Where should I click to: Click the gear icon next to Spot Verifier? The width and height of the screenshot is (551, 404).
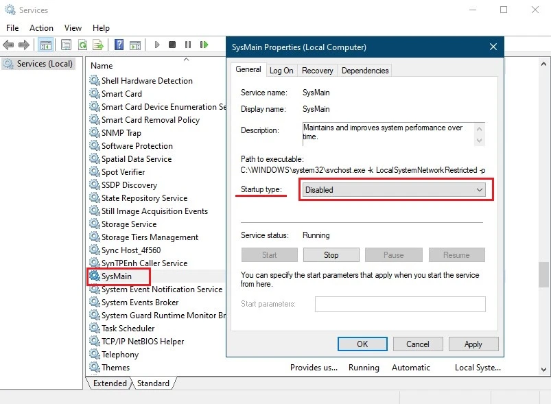pos(94,171)
